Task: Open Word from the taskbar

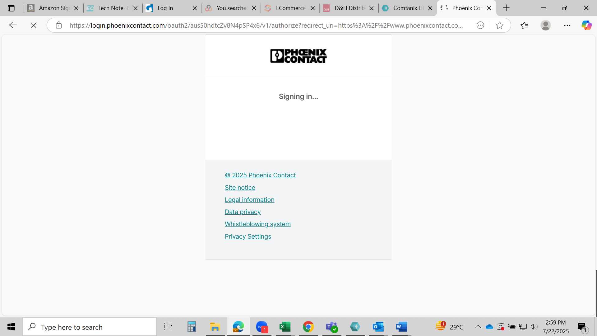Action: 402,327
